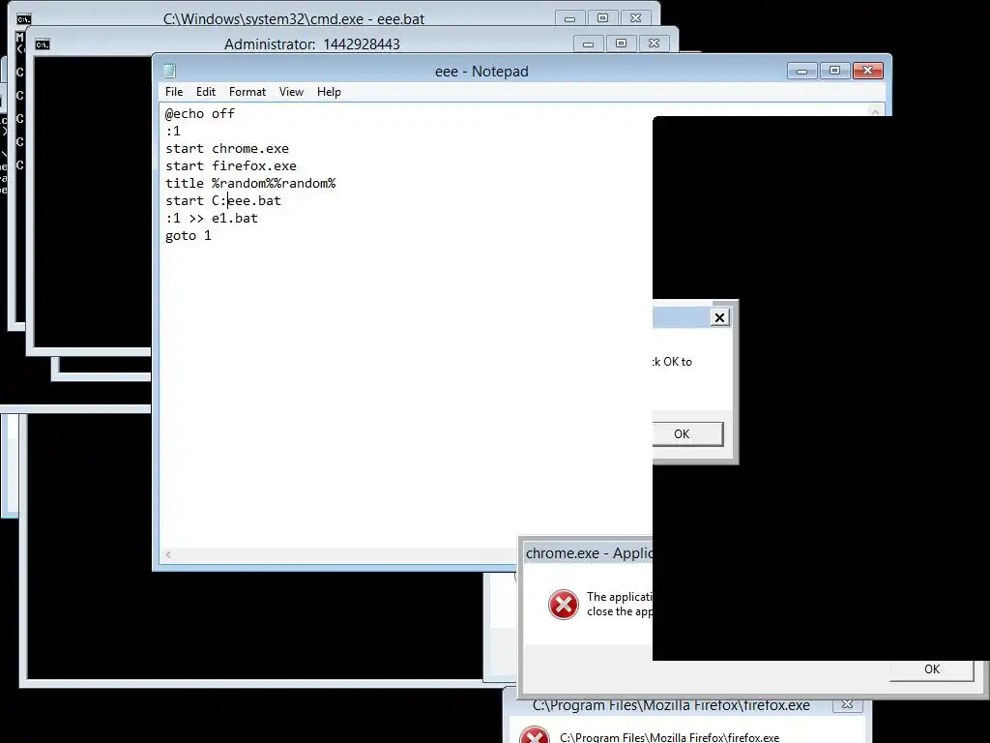
Task: Maximize the Administrator 1442928443 window
Action: (x=621, y=44)
